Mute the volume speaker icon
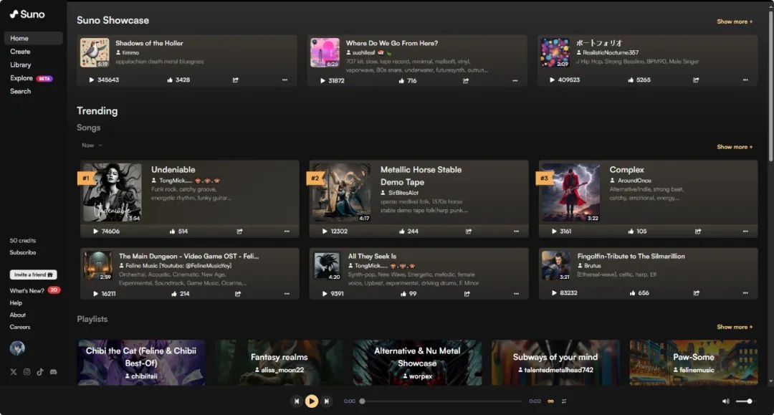Image resolution: width=774 pixels, height=415 pixels. (725, 401)
